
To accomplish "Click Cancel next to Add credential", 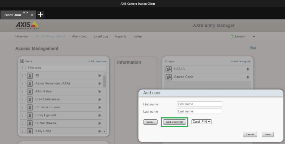I will click(x=150, y=122).
